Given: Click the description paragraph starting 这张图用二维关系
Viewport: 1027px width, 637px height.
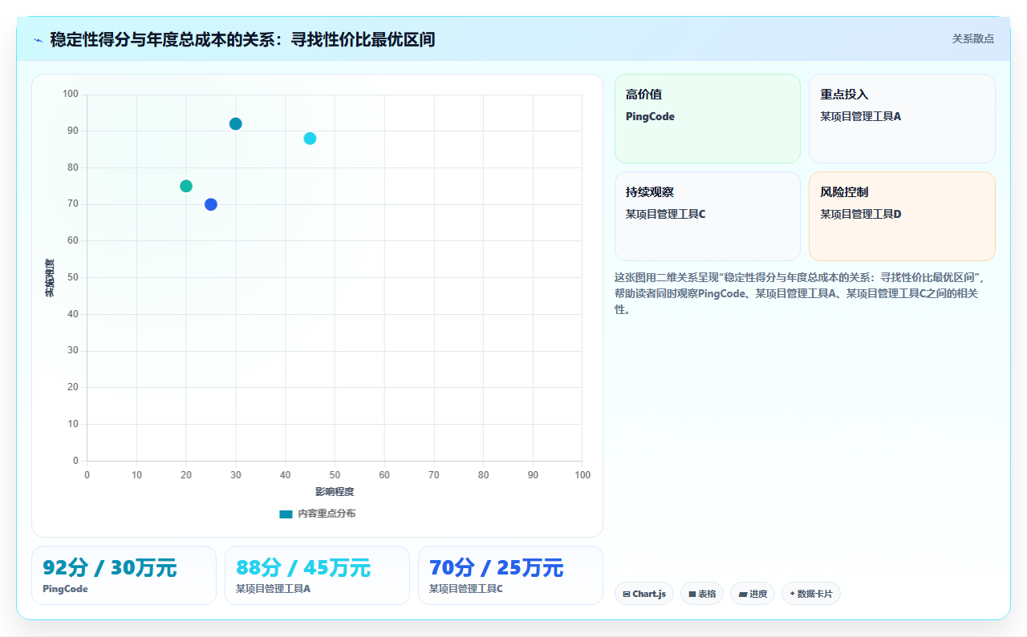Looking at the screenshot, I should click(801, 293).
